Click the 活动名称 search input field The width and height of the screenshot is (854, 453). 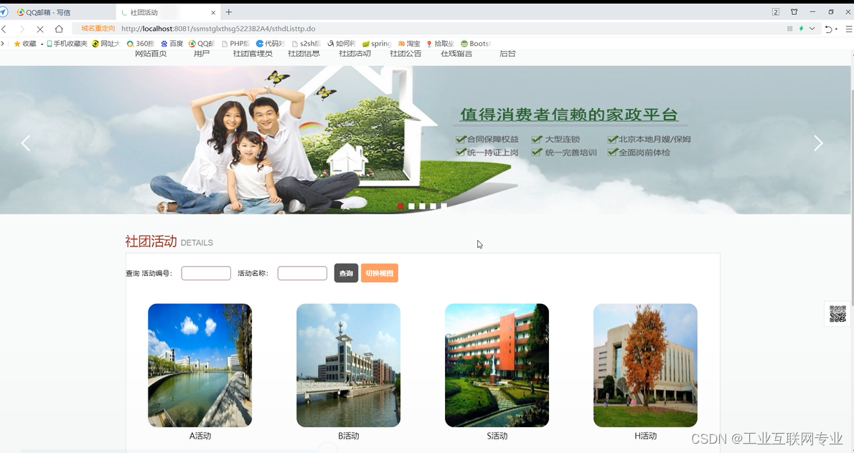pyautogui.click(x=302, y=273)
